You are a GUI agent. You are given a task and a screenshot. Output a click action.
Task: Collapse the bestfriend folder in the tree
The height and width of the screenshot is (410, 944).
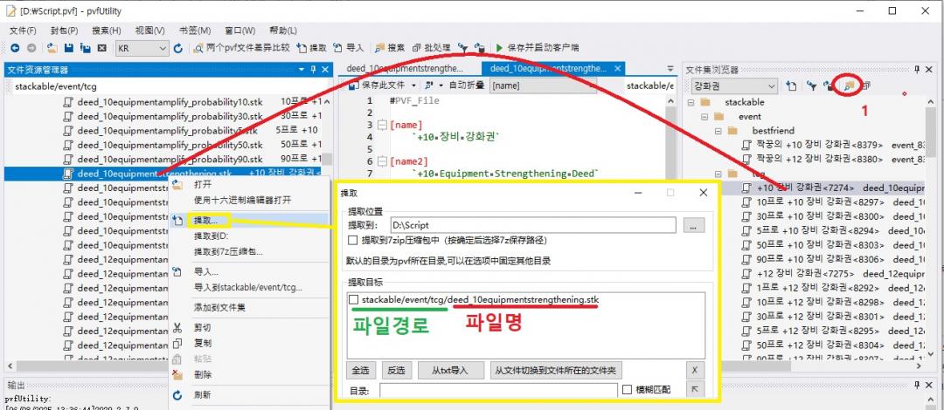tap(717, 130)
